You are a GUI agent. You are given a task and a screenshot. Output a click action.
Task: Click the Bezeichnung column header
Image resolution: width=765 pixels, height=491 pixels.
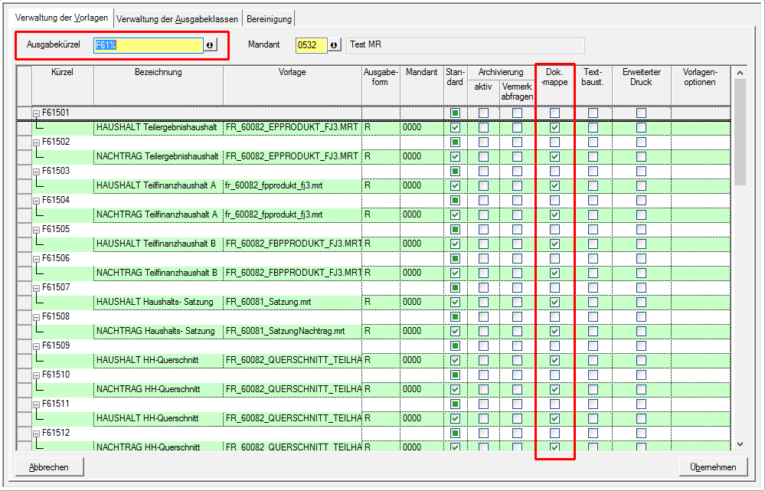pos(158,73)
